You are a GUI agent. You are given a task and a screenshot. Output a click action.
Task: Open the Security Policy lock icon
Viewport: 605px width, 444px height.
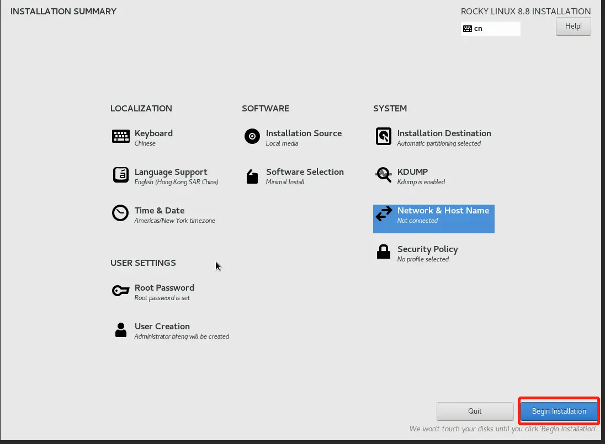[384, 252]
